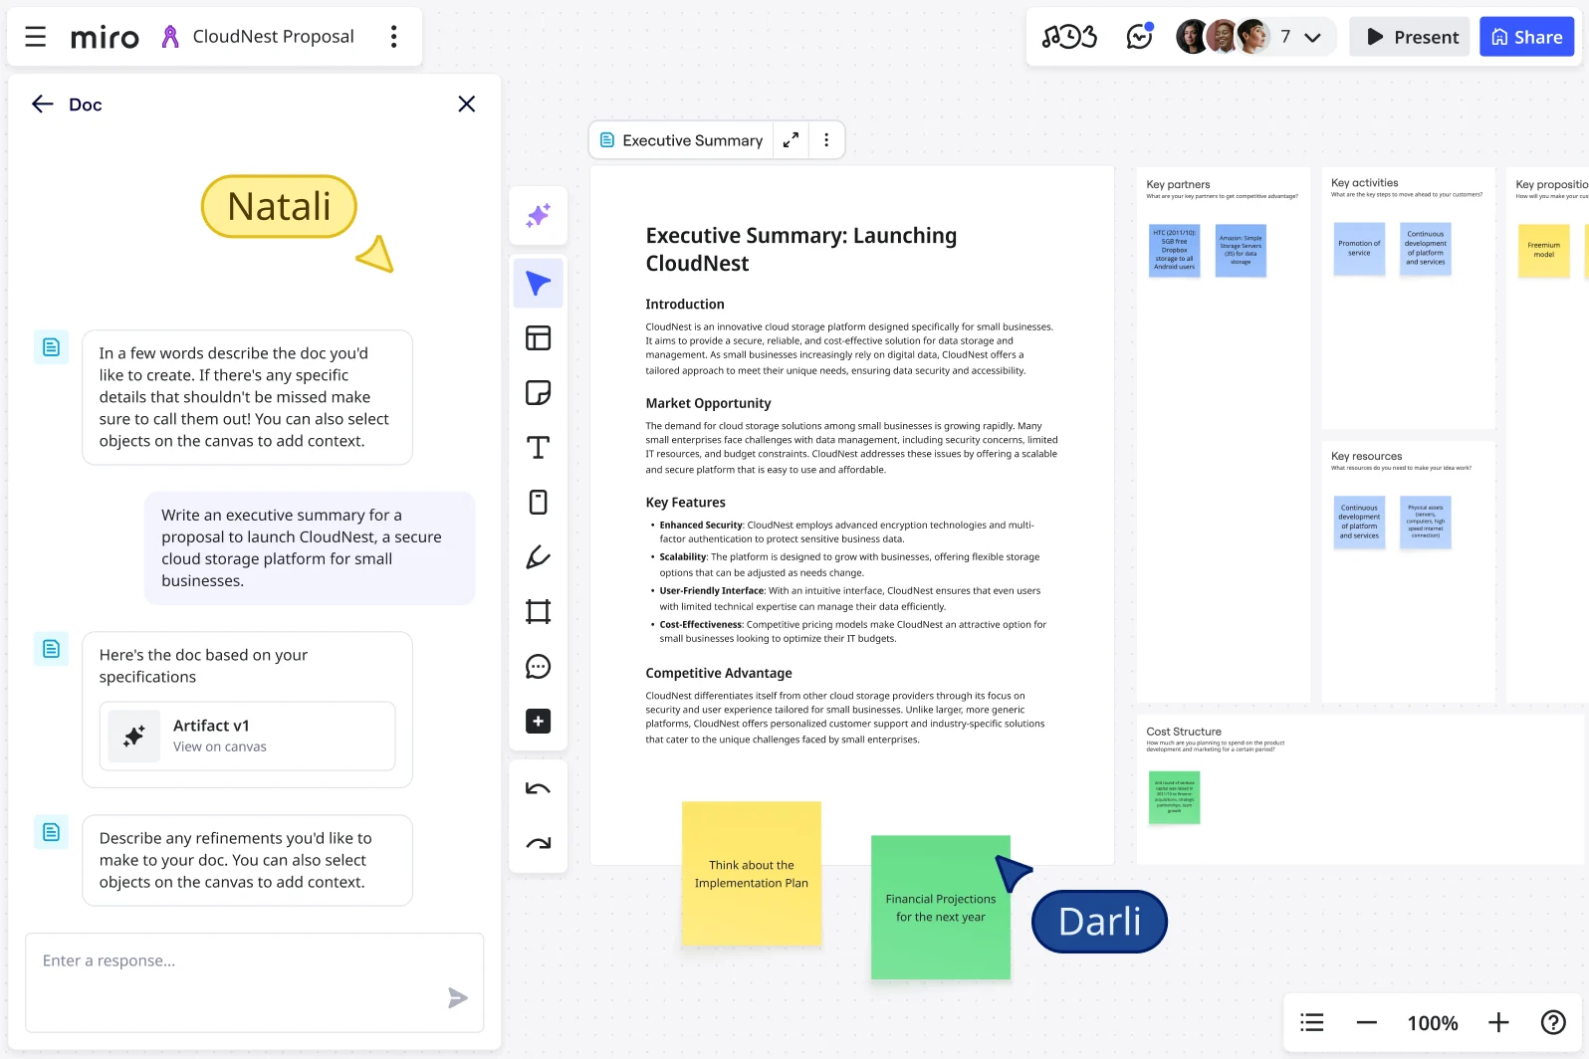Screen dimensions: 1589x1059
Task: Close the Doc side panel
Action: pyautogui.click(x=466, y=105)
